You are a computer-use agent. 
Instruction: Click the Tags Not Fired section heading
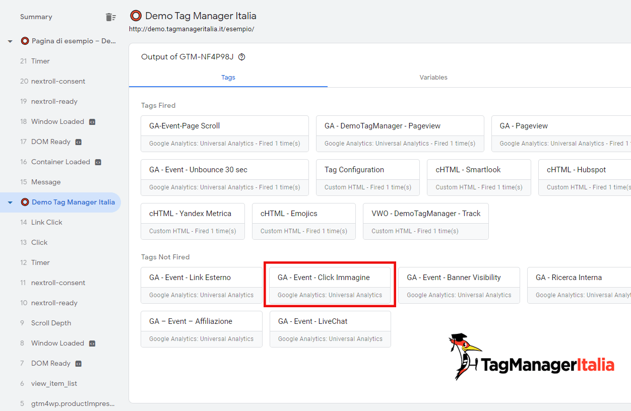[x=165, y=257]
